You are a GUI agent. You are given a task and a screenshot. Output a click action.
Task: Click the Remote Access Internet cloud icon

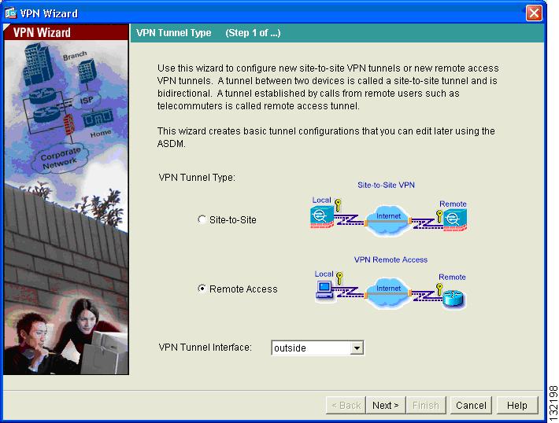[388, 292]
